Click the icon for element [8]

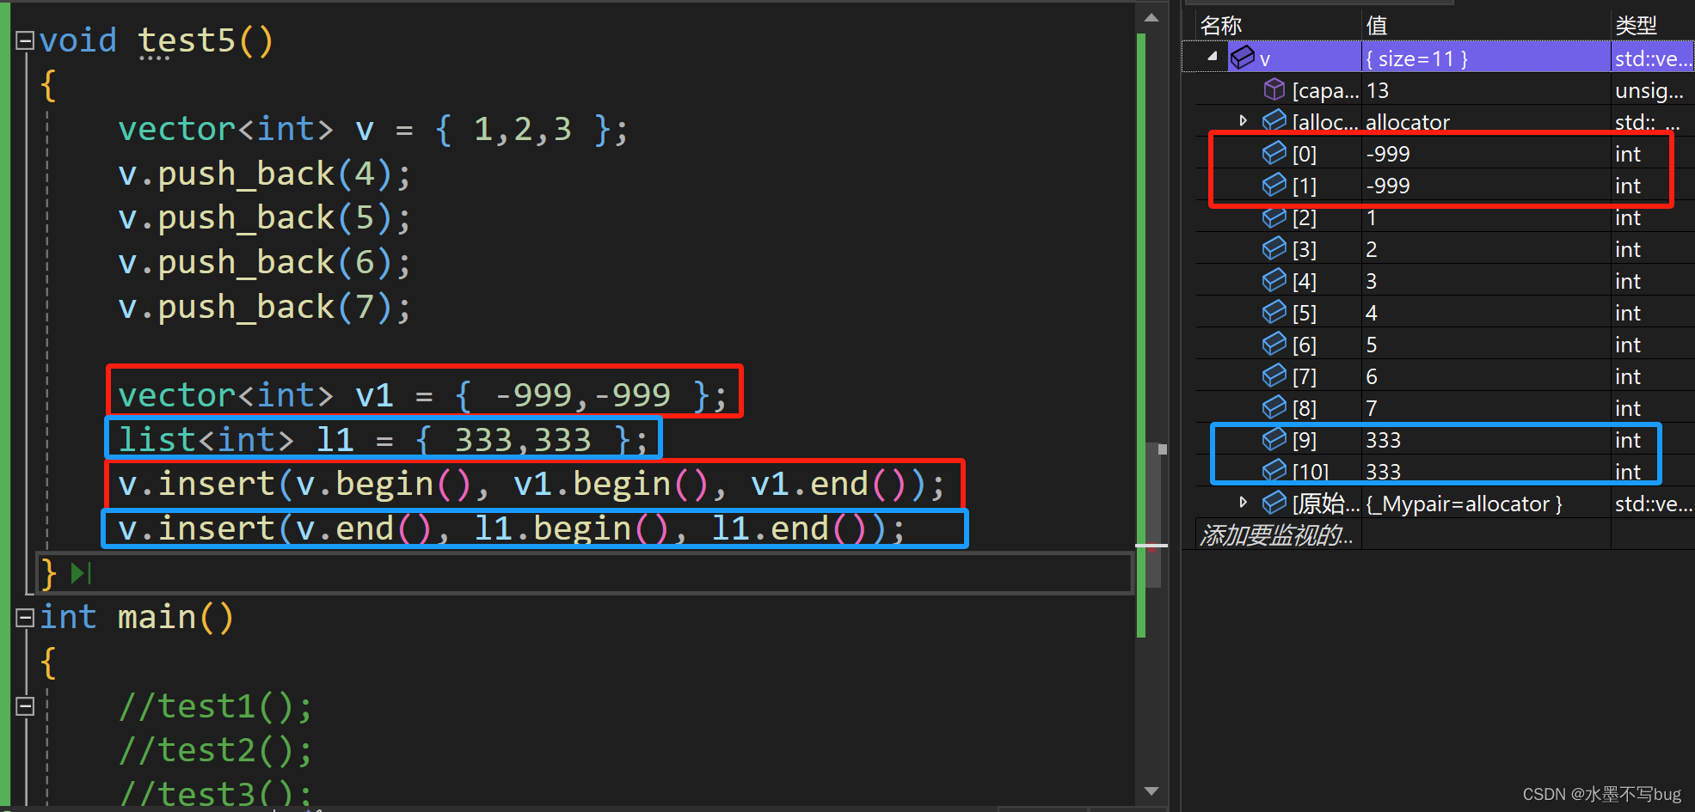pos(1274,407)
